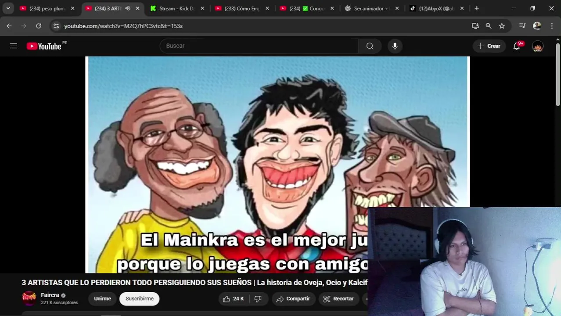Image resolution: width=561 pixels, height=316 pixels.
Task: Open YouTube notifications bell
Action: pyautogui.click(x=517, y=46)
